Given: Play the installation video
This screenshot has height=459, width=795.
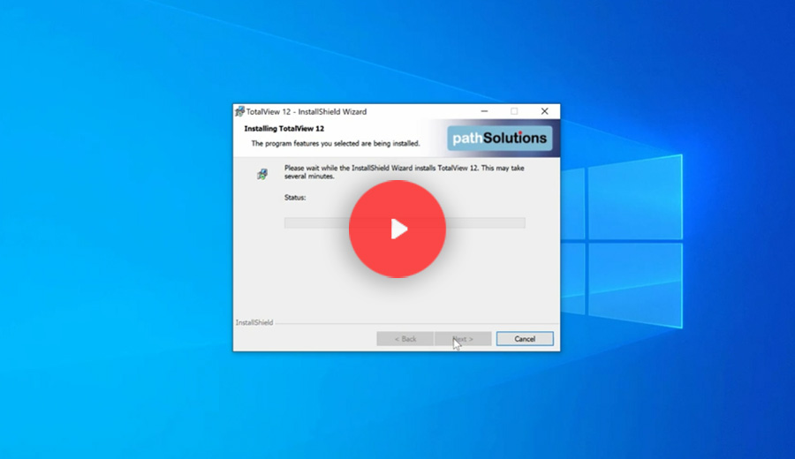Looking at the screenshot, I should click(x=397, y=229).
